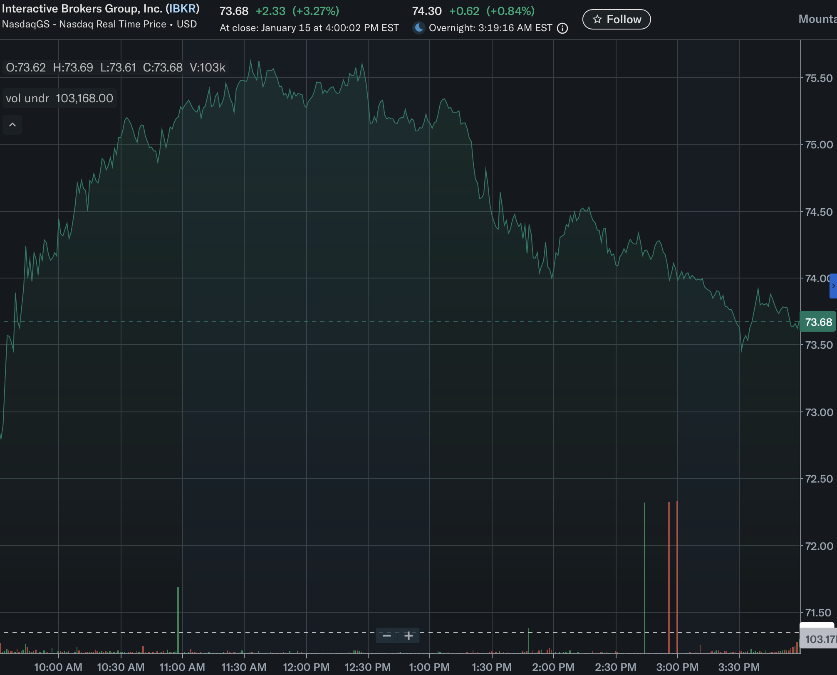Zoom out chart with minus button
Viewport: 837px width, 675px height.
(386, 636)
